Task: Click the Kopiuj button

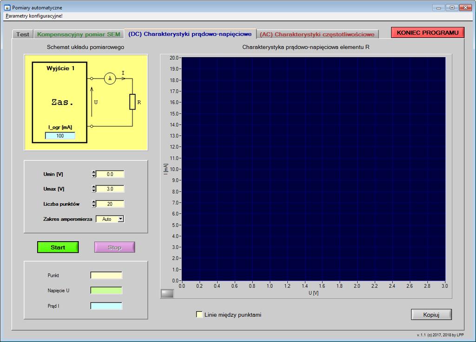Action: pos(431,315)
